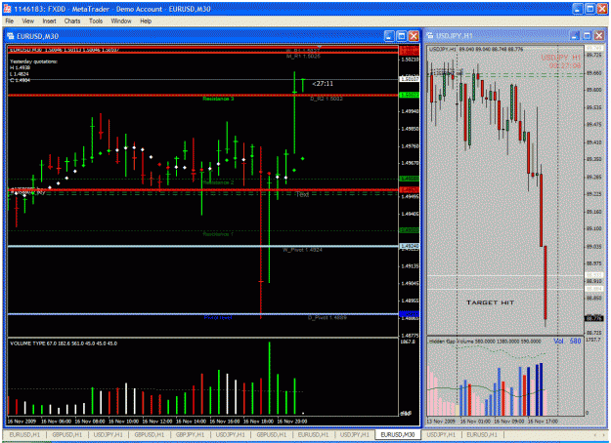Click the MetaTrader app icon in title bar
This screenshot has height=443, width=611.
point(7,9)
